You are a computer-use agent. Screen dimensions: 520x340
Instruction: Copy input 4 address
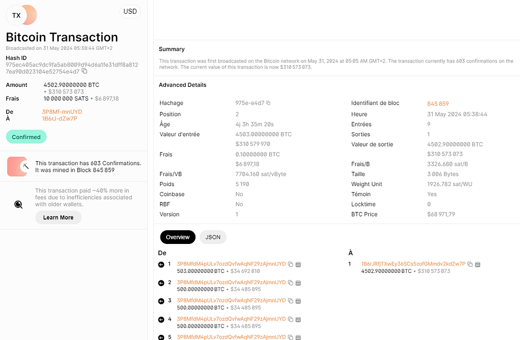pos(290,319)
